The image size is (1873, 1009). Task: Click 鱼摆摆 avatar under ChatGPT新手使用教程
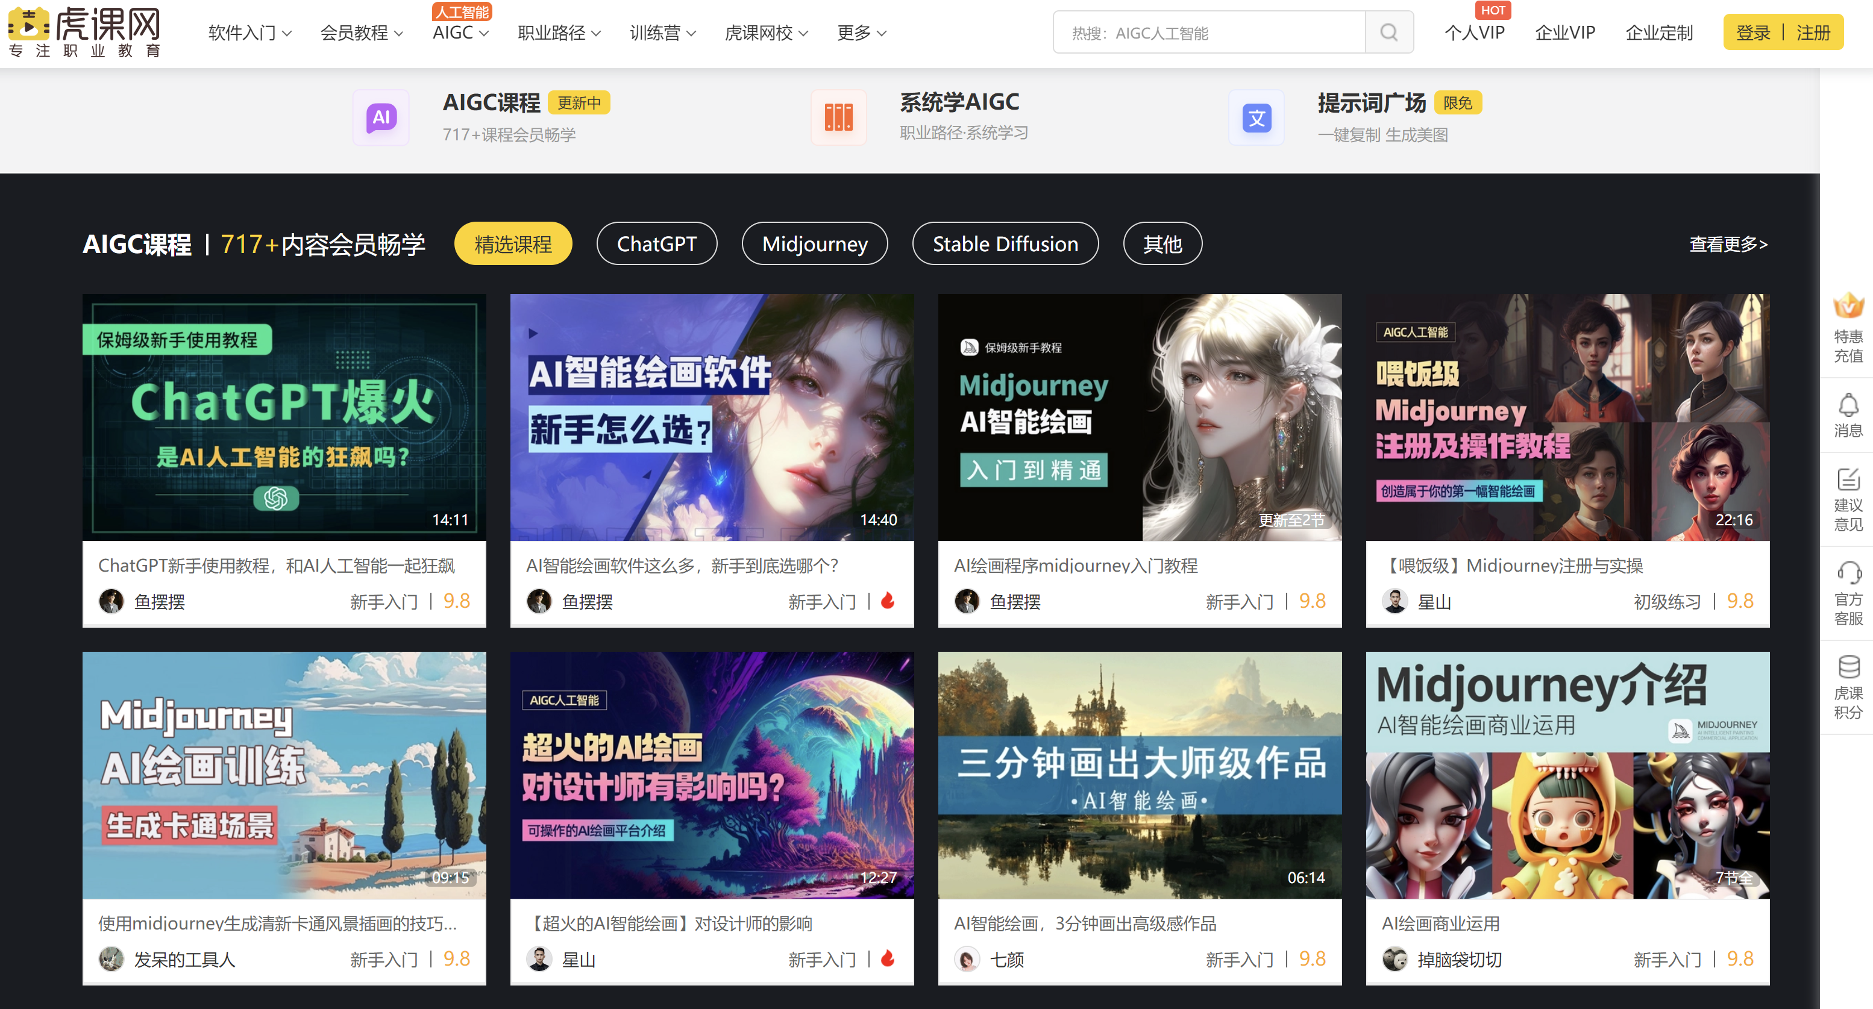[111, 602]
